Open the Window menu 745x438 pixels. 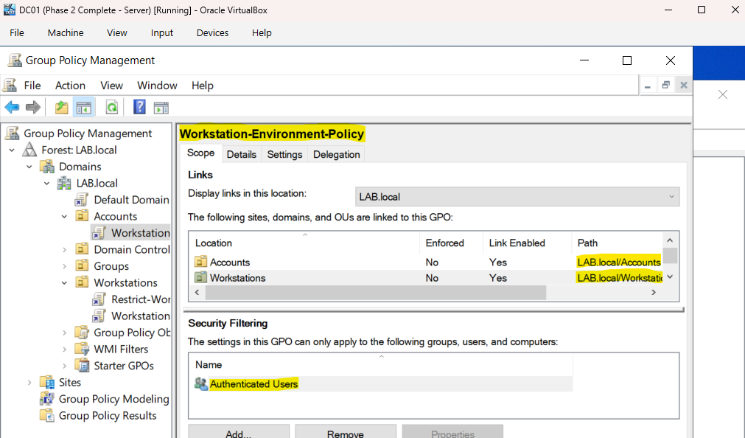click(157, 86)
